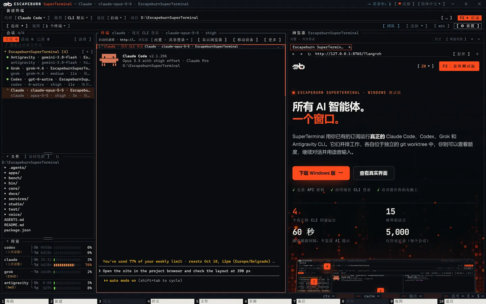The image size is (486, 304).
Task: Click the eb logo on the web page
Action: (x=298, y=66)
